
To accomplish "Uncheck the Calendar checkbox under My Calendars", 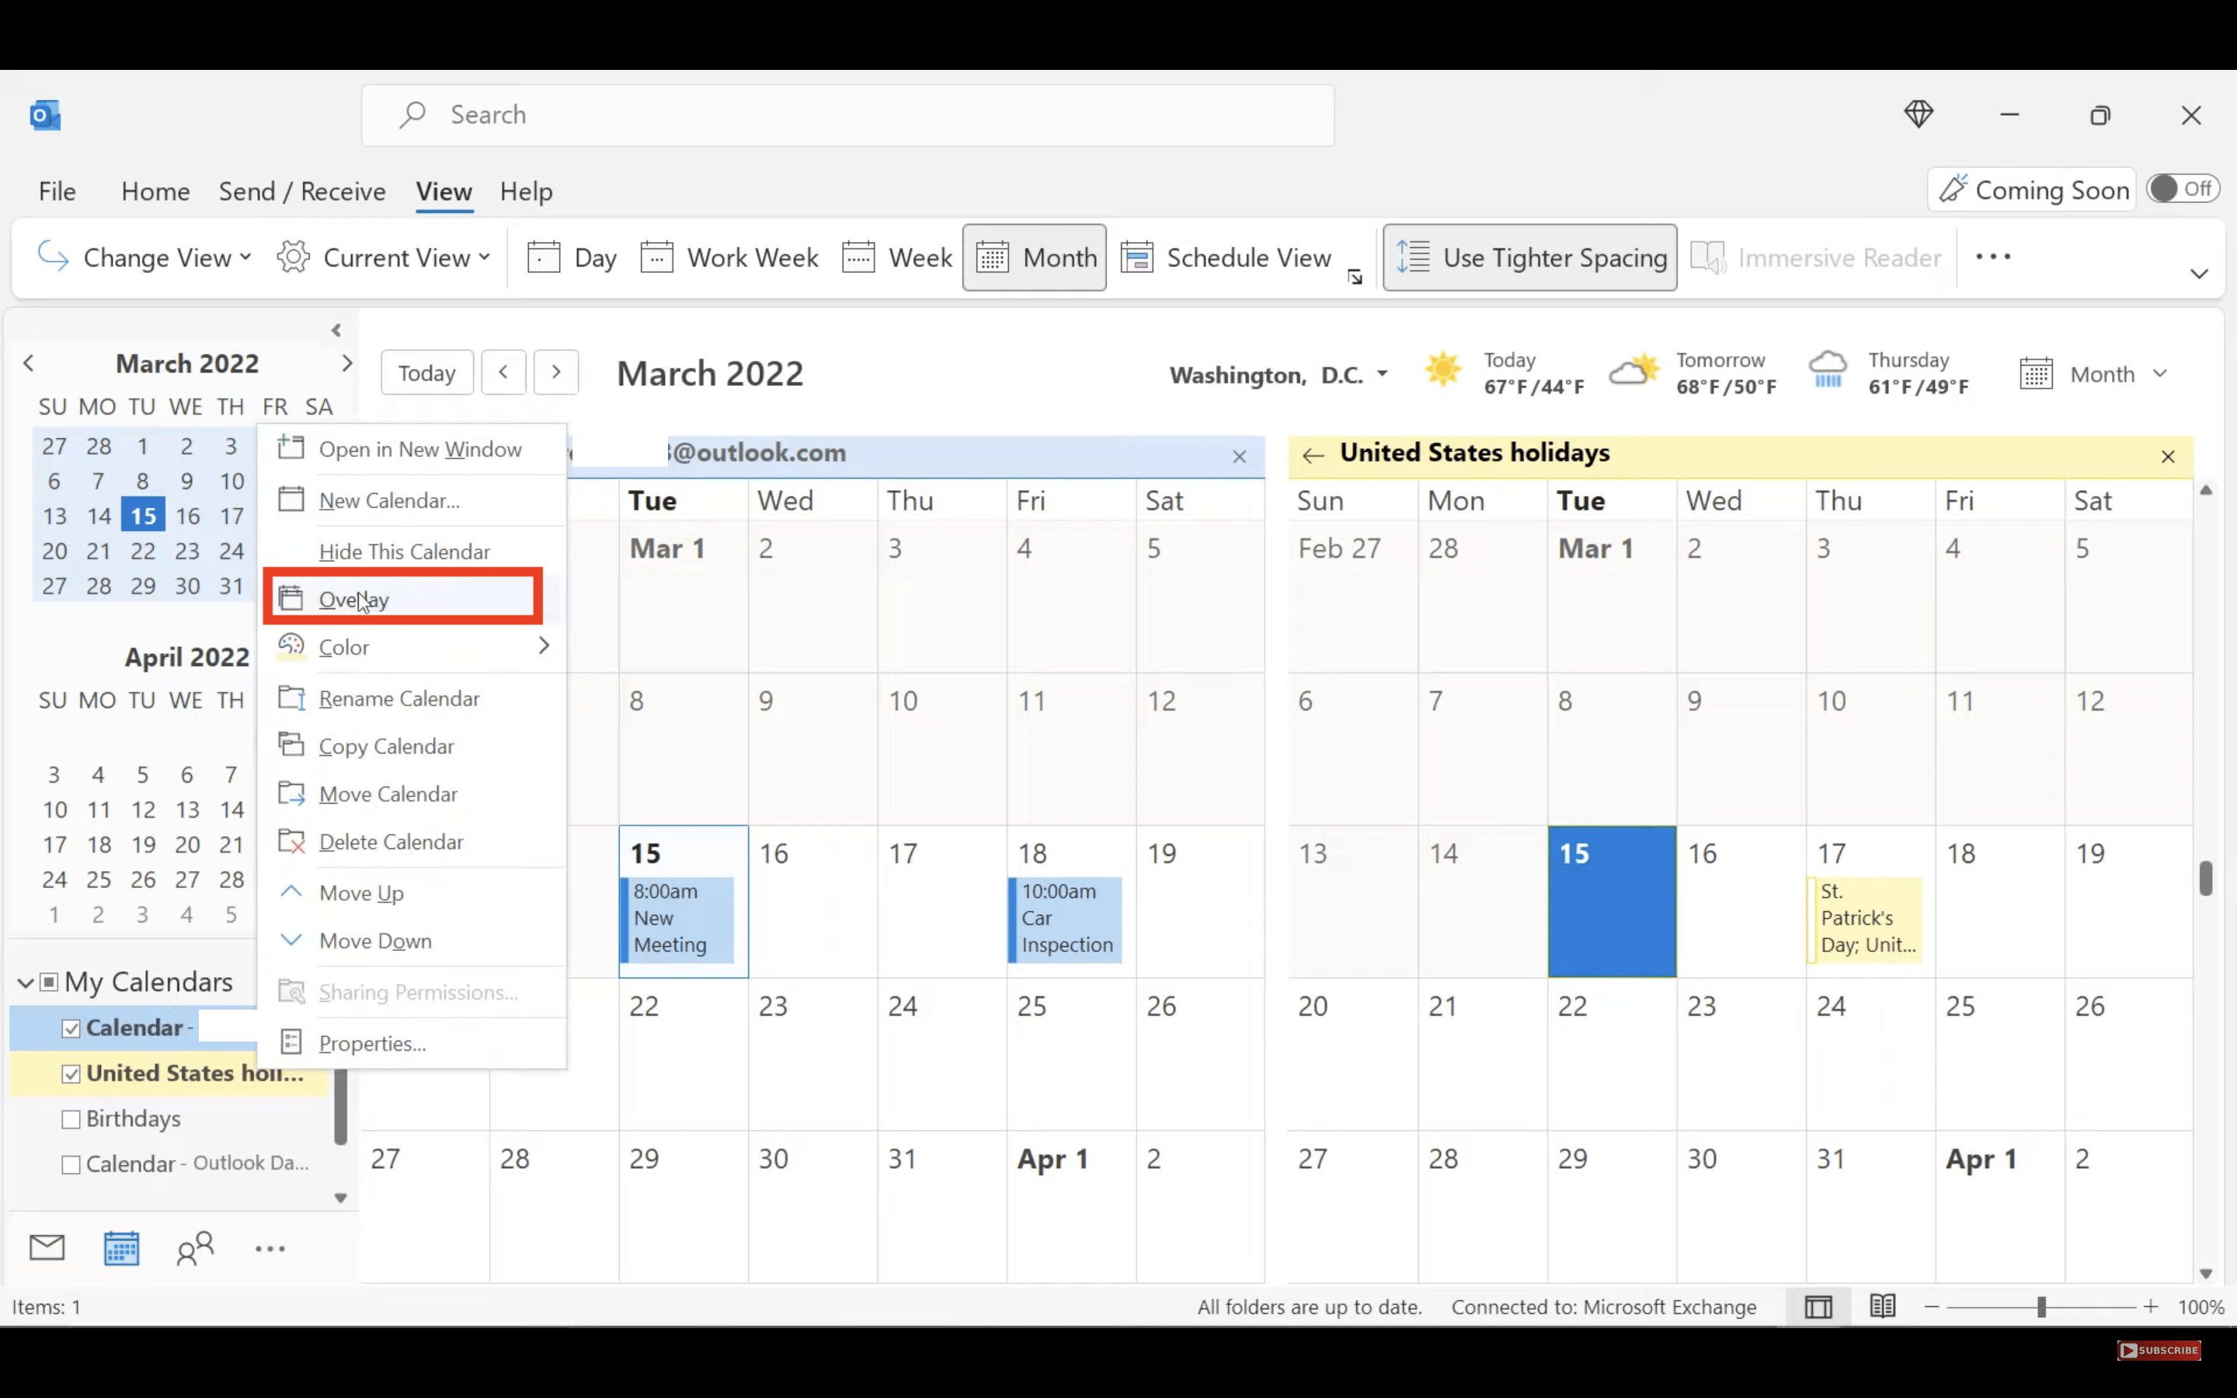I will (71, 1028).
